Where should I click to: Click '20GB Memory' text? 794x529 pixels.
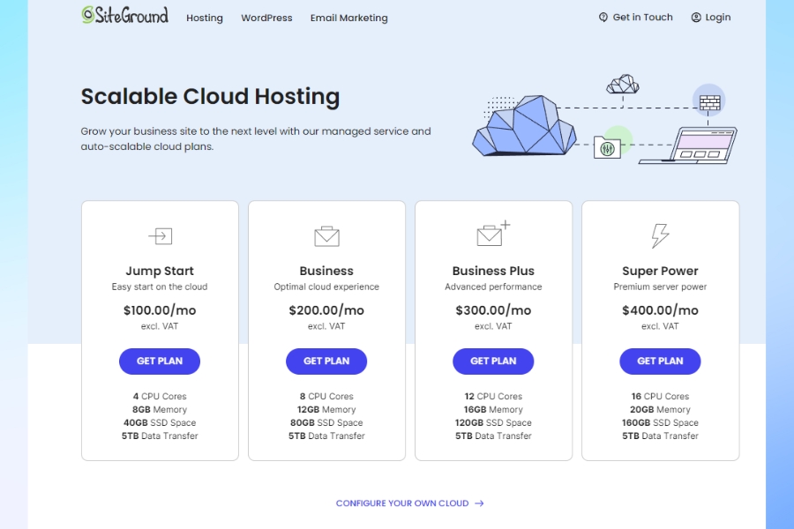(660, 409)
